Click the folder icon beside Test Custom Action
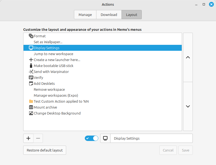 tap(31, 101)
